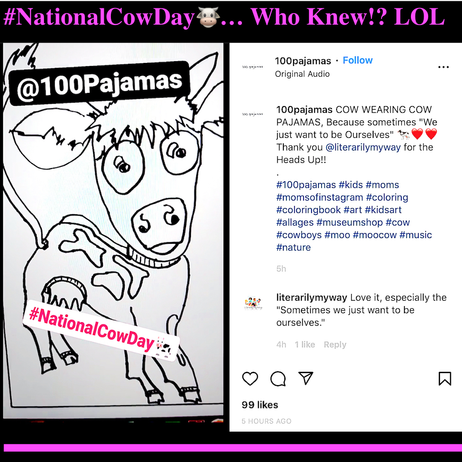Open the #momsofinstagram hashtag

tap(319, 198)
